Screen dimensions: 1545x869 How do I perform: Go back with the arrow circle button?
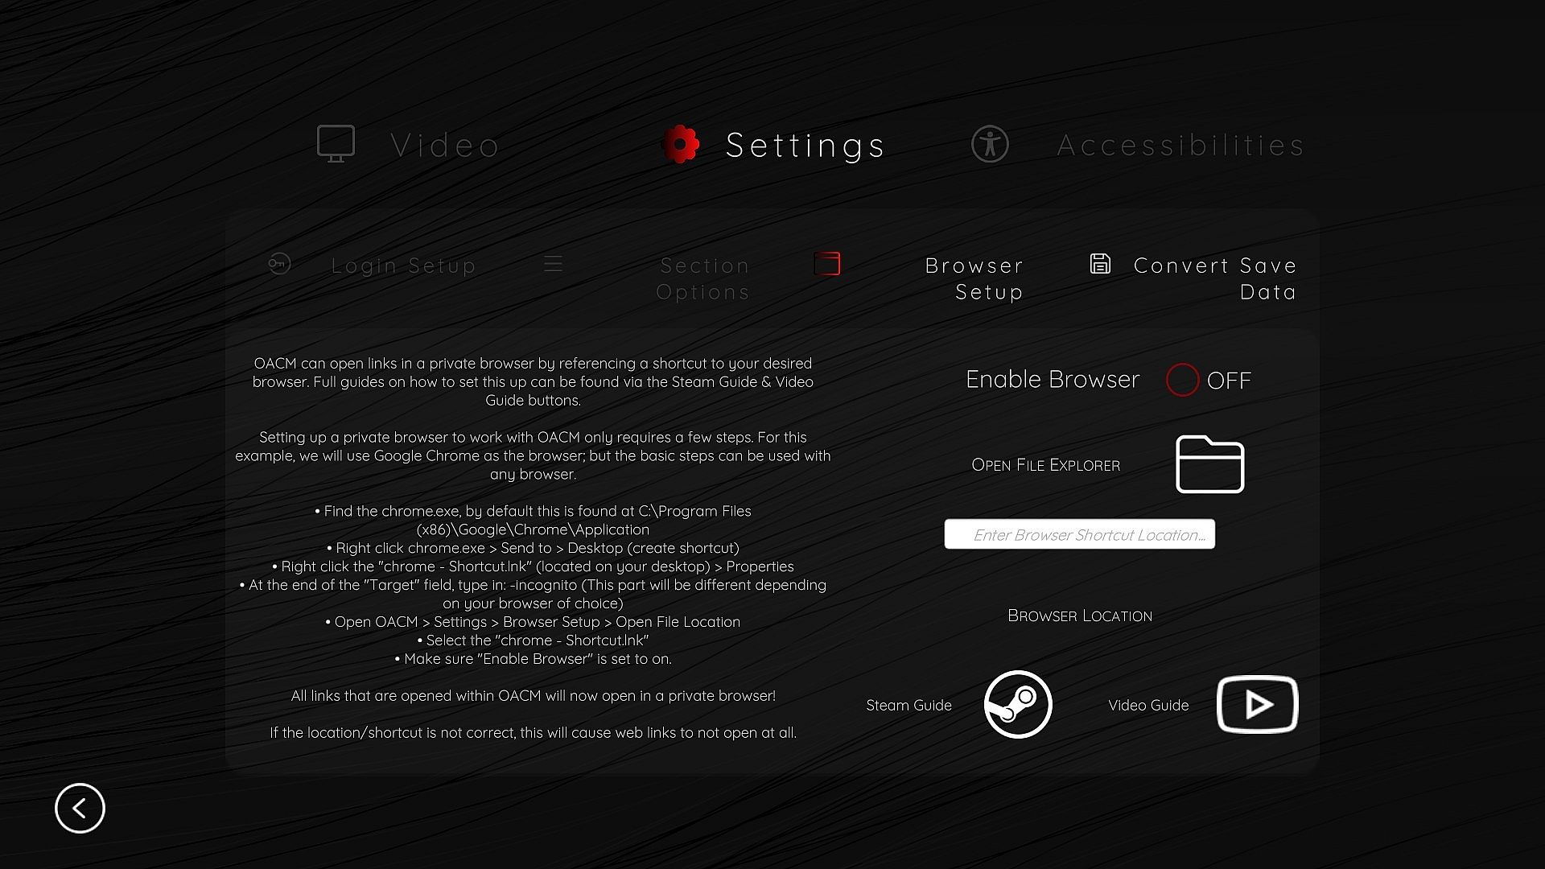coord(80,808)
